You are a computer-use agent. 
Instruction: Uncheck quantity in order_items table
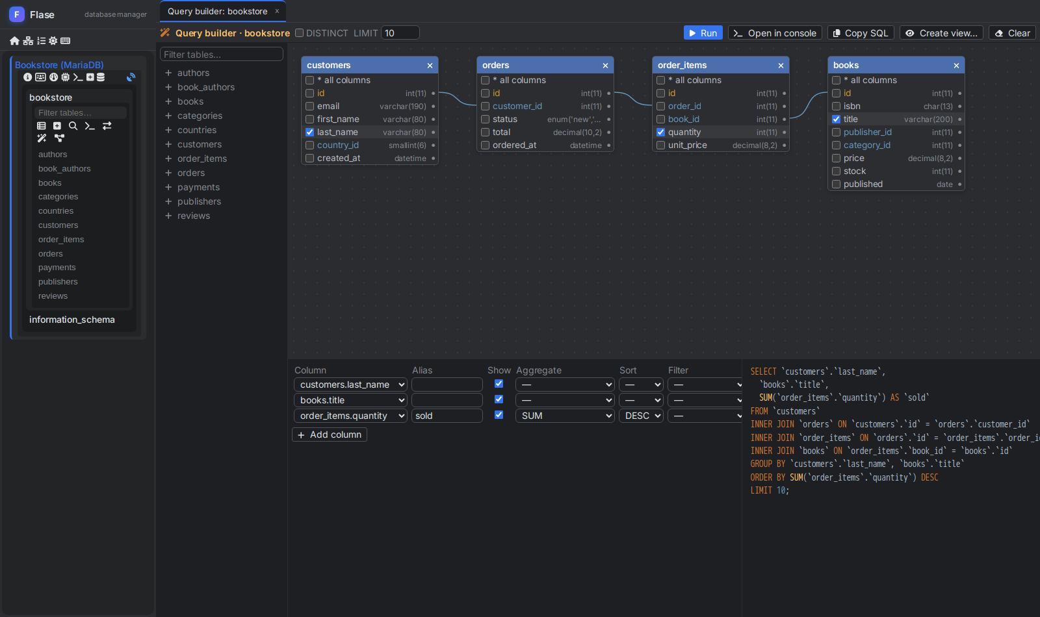click(x=661, y=132)
